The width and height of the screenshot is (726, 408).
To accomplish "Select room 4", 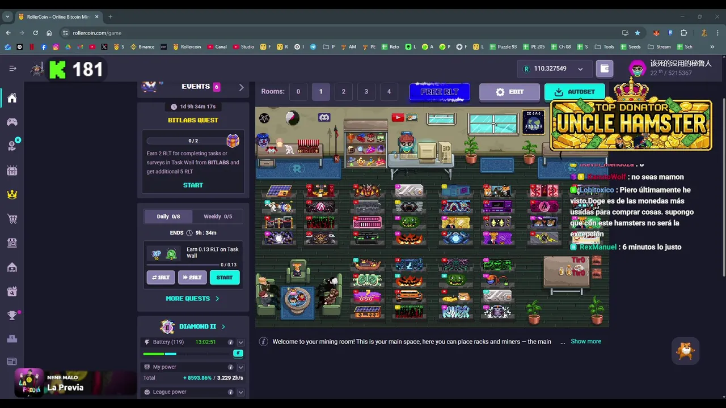I will tap(389, 92).
